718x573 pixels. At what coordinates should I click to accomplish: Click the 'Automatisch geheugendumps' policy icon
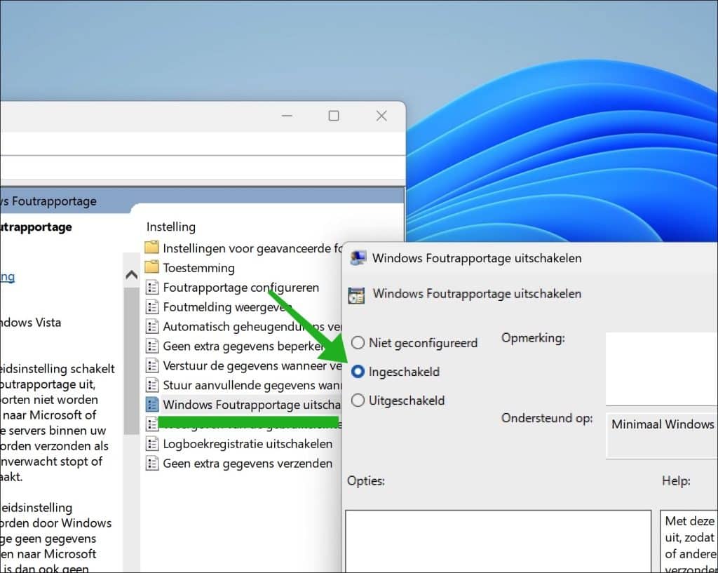click(x=152, y=326)
